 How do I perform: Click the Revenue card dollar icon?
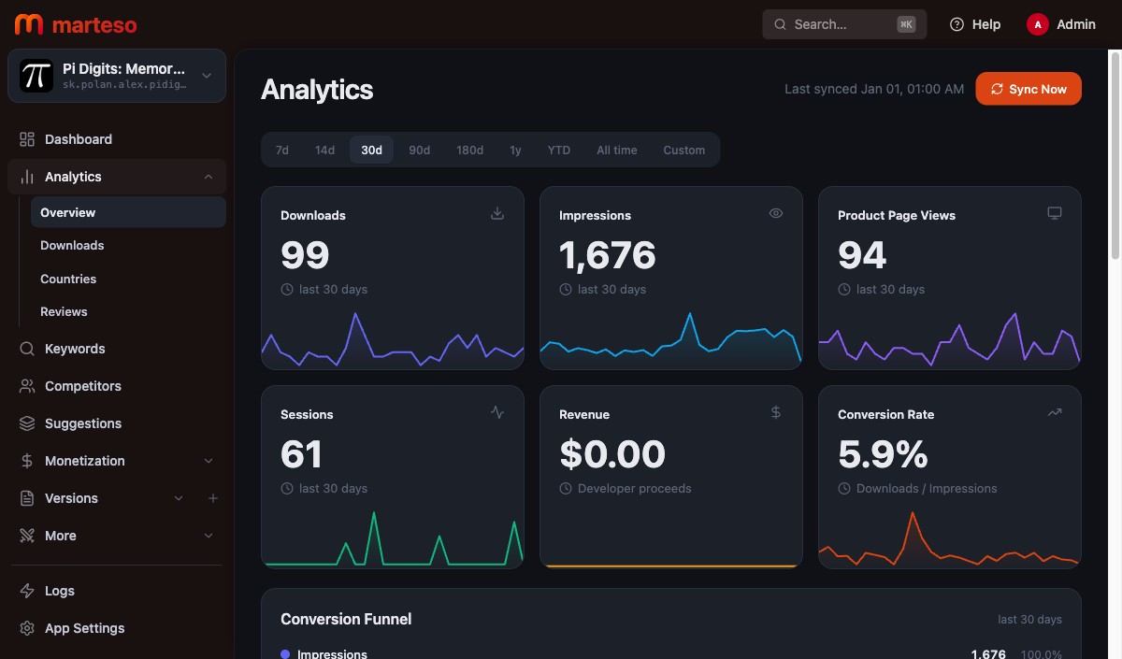776,412
